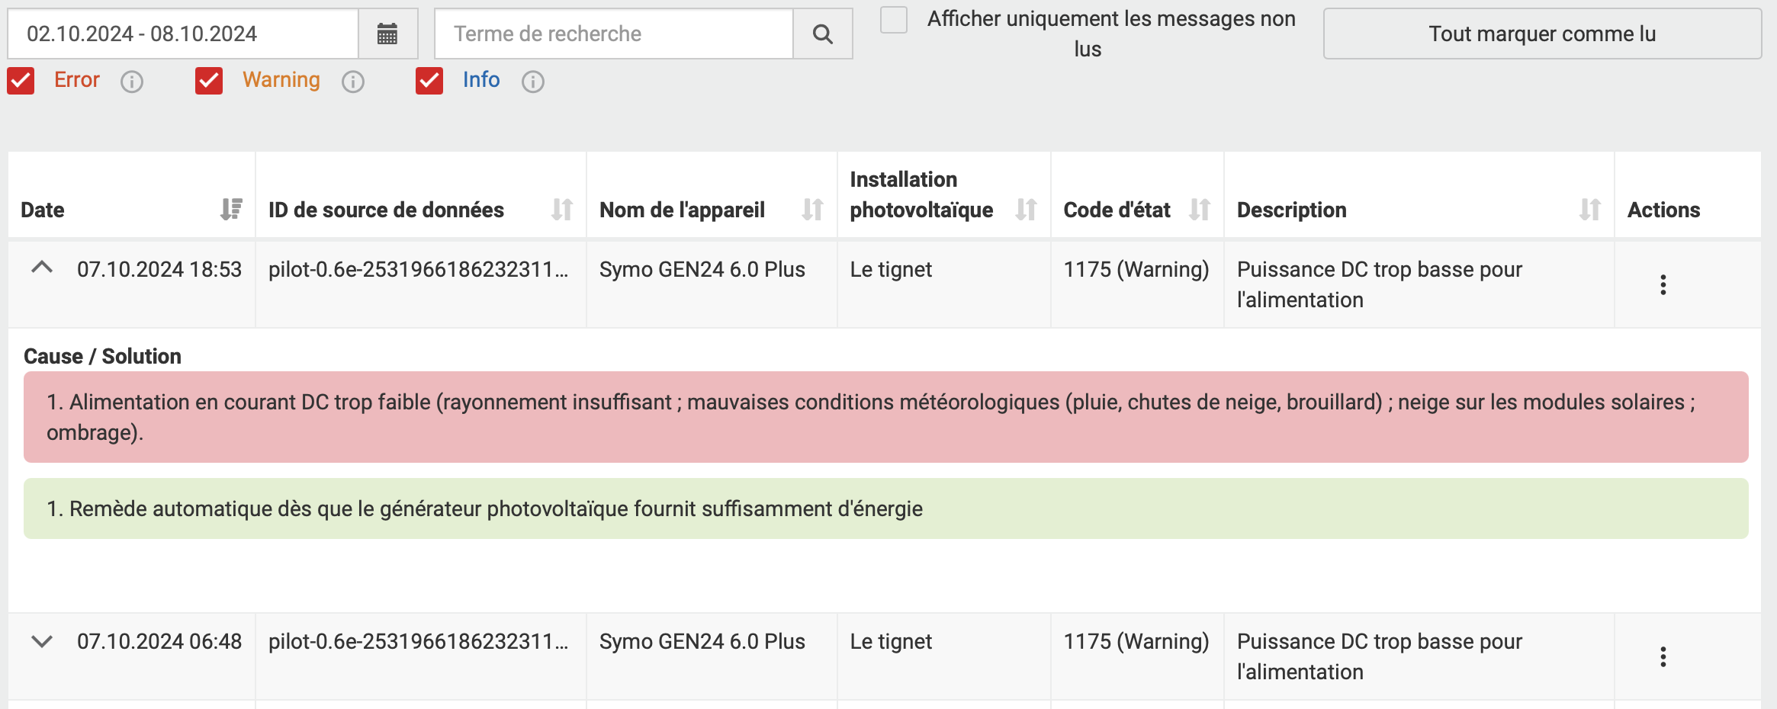
Task: Sort the Installation photovoltaïque column
Action: click(x=1027, y=210)
